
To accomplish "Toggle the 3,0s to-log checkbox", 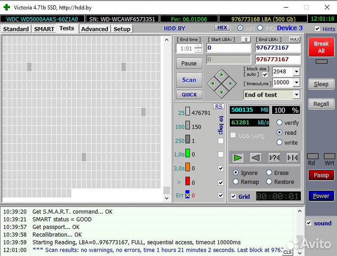I will tap(221, 168).
